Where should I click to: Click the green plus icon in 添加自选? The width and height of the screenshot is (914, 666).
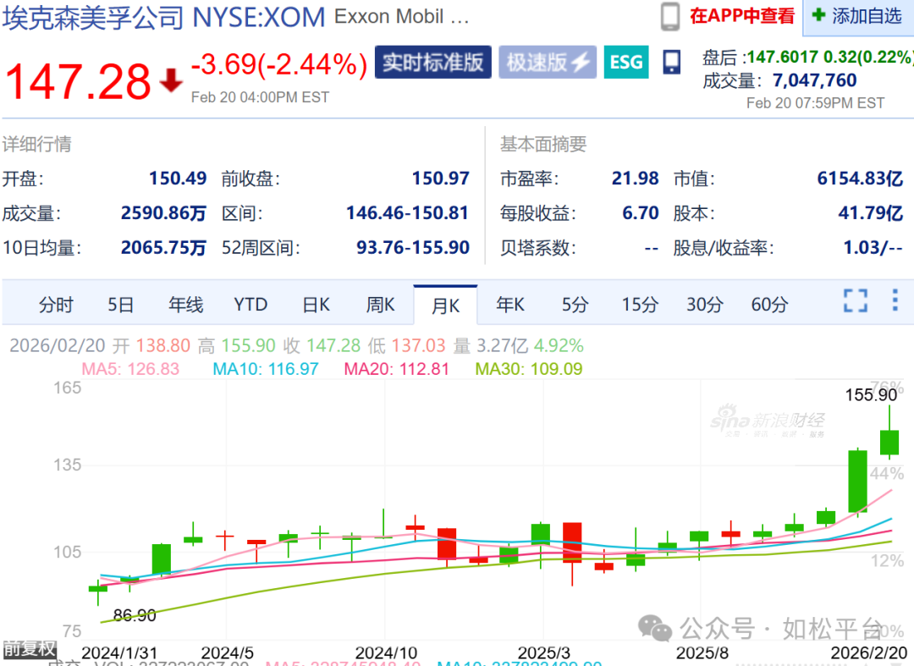pyautogui.click(x=818, y=15)
